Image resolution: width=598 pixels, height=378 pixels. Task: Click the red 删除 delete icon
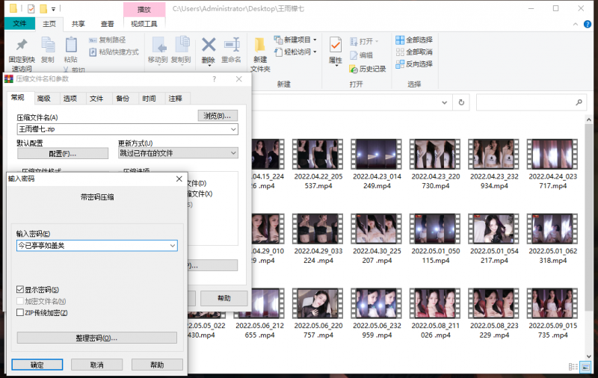pos(209,45)
